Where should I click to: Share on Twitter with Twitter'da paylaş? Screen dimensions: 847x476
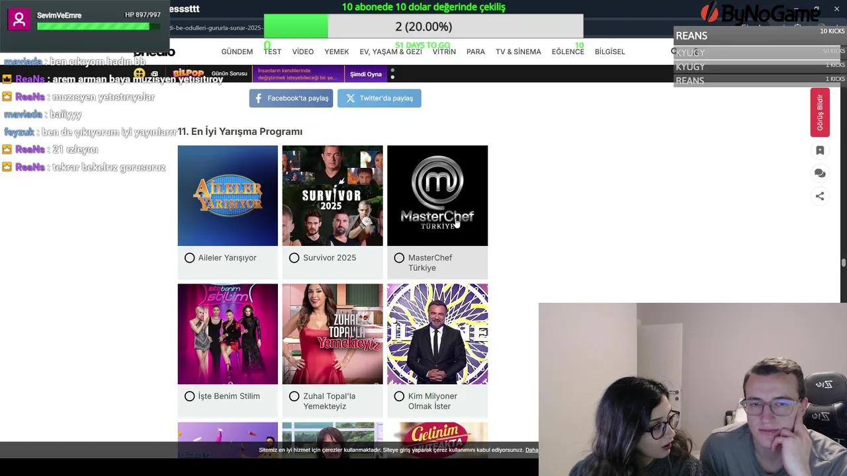click(379, 98)
